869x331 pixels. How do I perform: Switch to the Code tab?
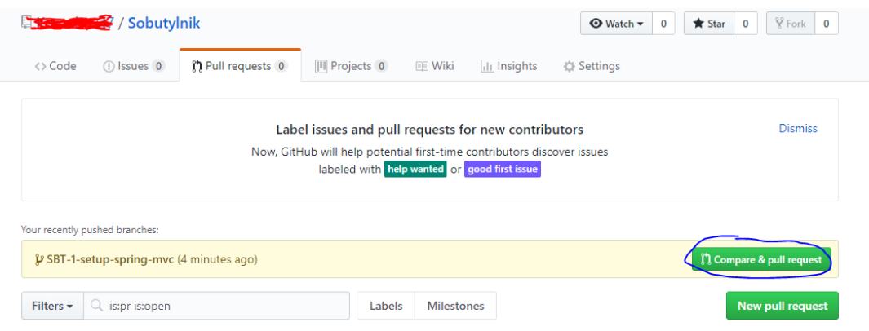click(x=55, y=66)
